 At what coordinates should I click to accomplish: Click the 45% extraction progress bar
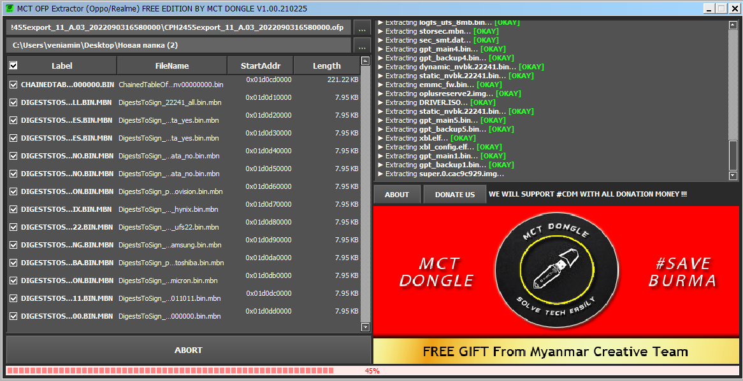pos(371,371)
